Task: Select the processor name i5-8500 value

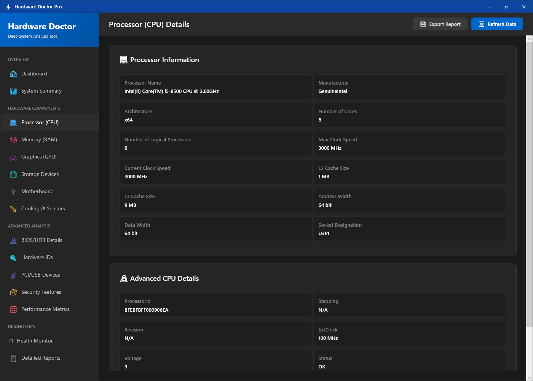Action: 172,91
